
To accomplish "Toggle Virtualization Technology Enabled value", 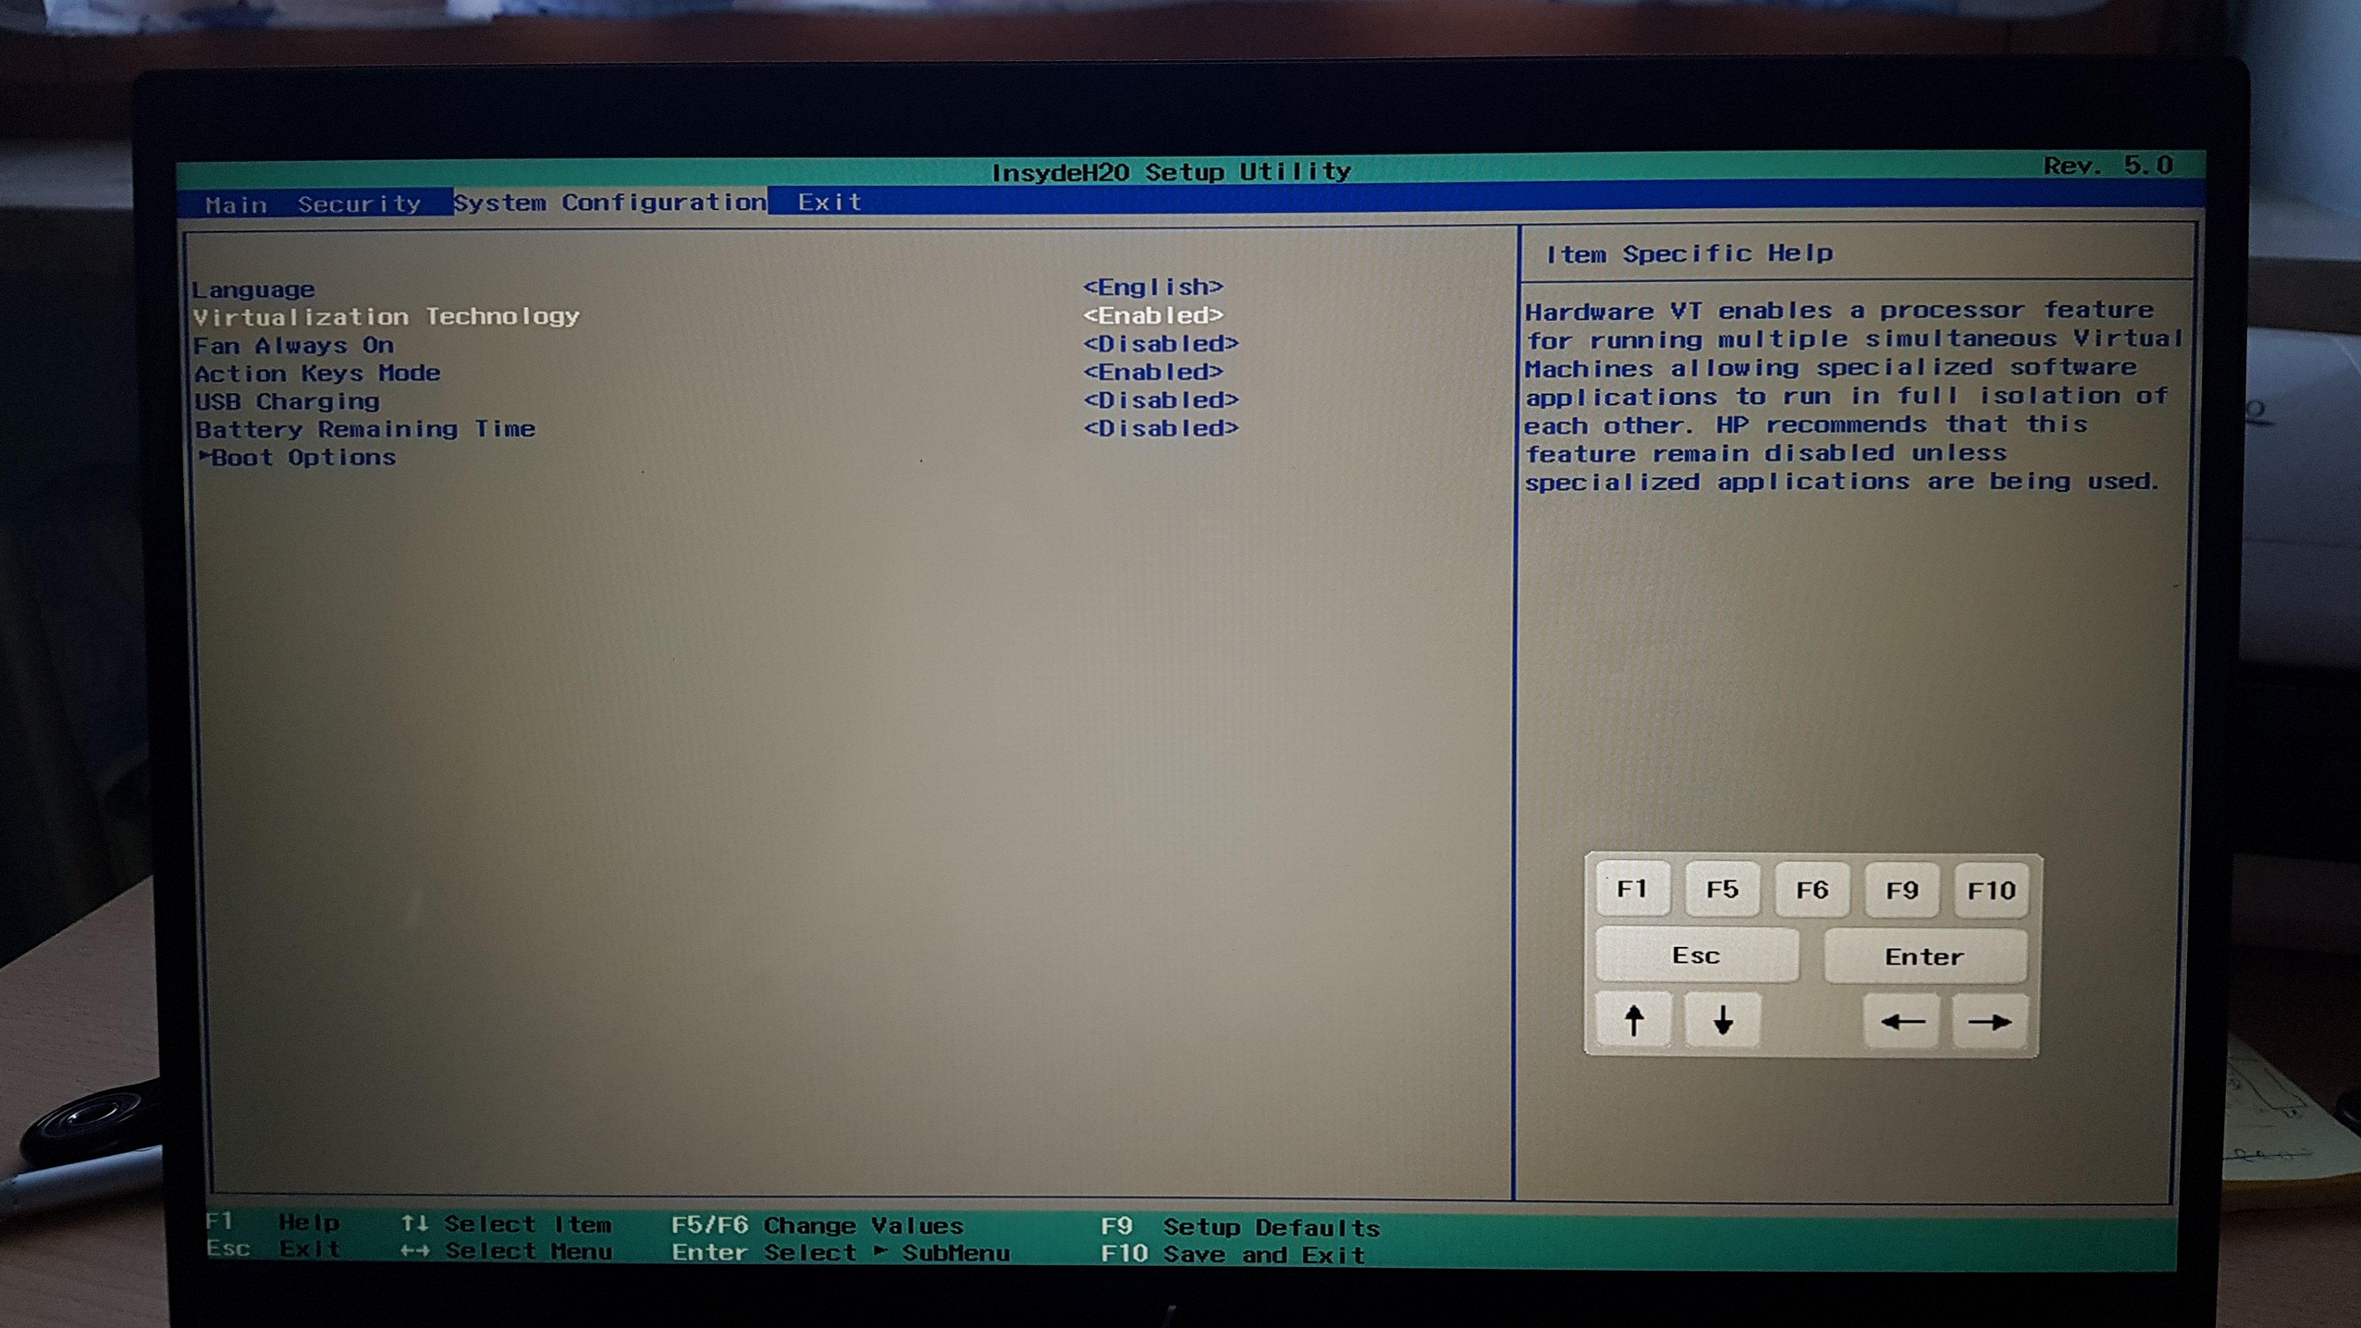I will click(x=1152, y=315).
